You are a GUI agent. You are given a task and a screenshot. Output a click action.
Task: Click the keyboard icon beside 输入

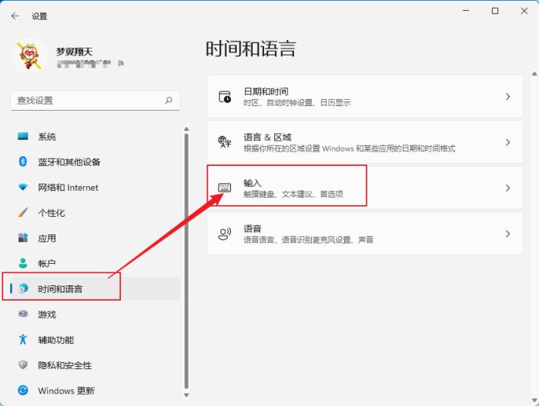(225, 188)
